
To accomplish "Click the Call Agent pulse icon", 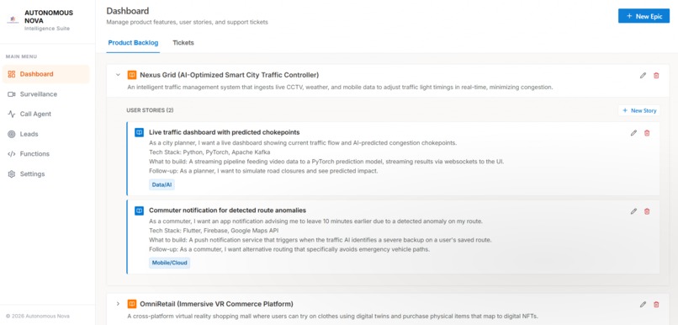I will tap(12, 115).
